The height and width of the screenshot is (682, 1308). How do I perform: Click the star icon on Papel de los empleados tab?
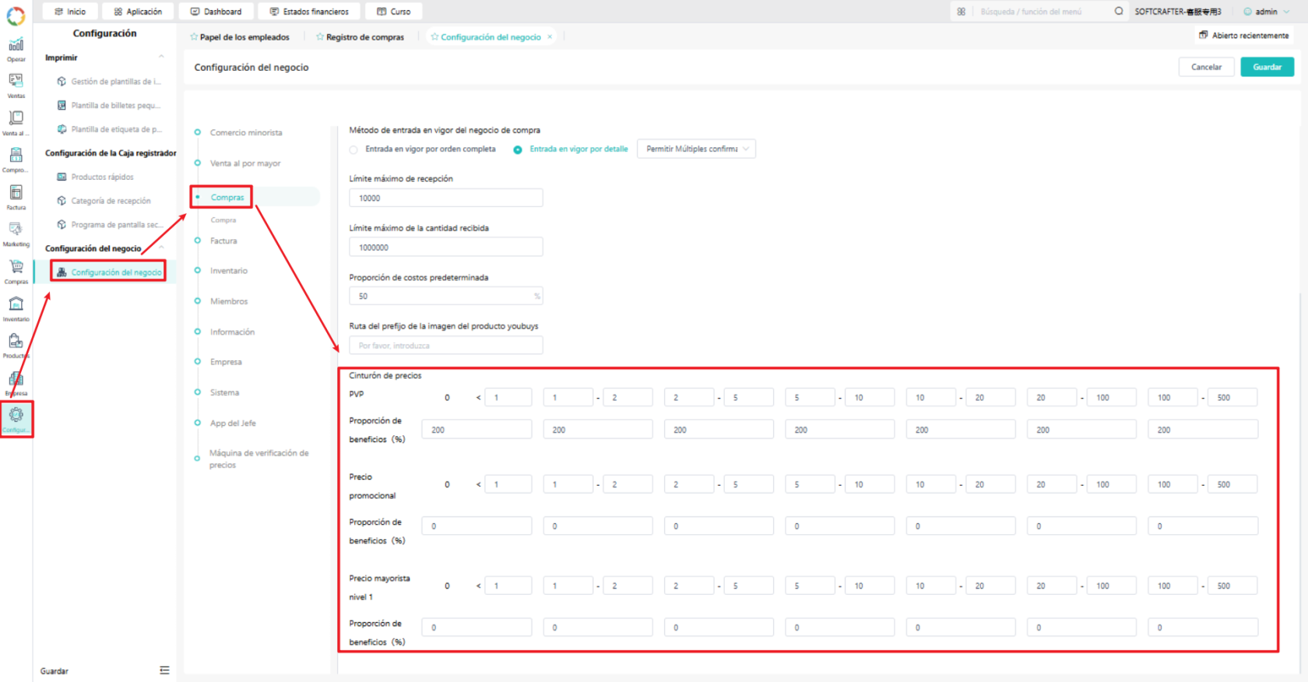(194, 37)
